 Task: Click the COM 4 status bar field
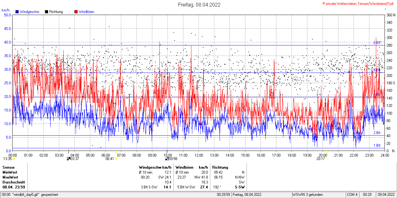[x=352, y=195]
